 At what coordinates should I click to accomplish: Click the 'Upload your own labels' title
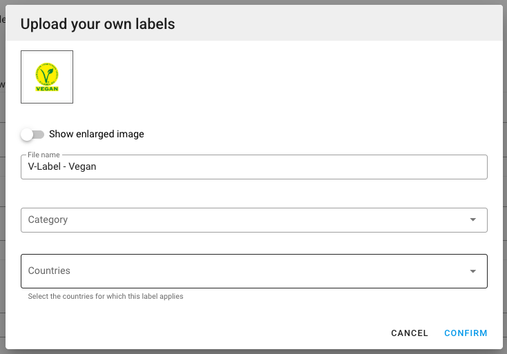click(x=97, y=24)
